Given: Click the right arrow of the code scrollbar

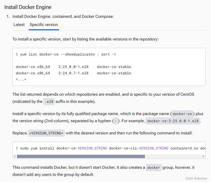Looking at the screenshot, I should [203, 156].
